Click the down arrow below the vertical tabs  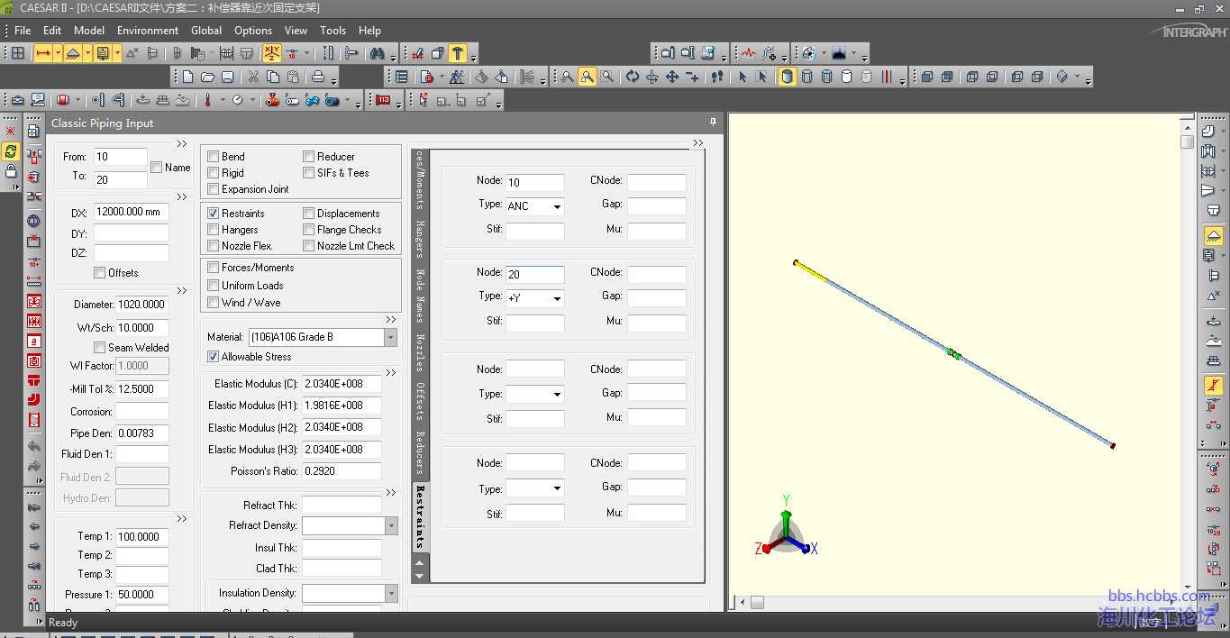point(420,575)
